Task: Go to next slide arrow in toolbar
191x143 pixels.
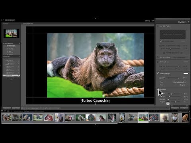Action: 27,108
